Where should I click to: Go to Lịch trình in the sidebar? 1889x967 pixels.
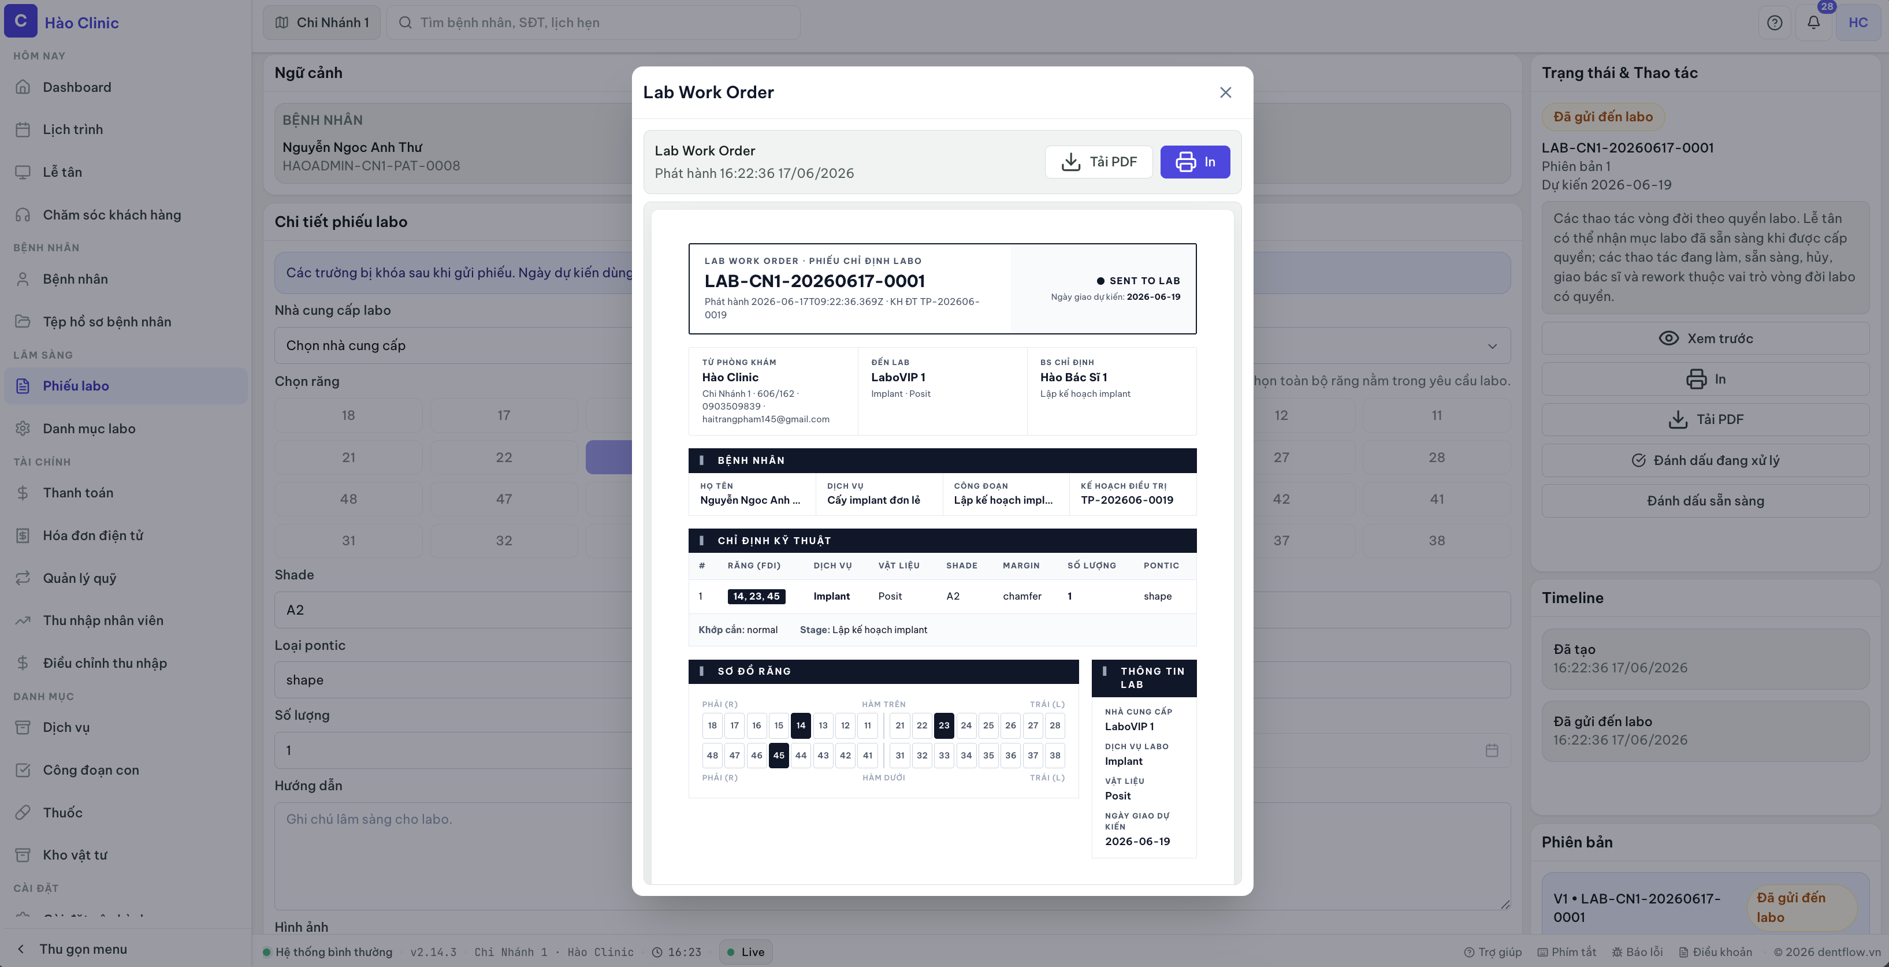coord(125,130)
